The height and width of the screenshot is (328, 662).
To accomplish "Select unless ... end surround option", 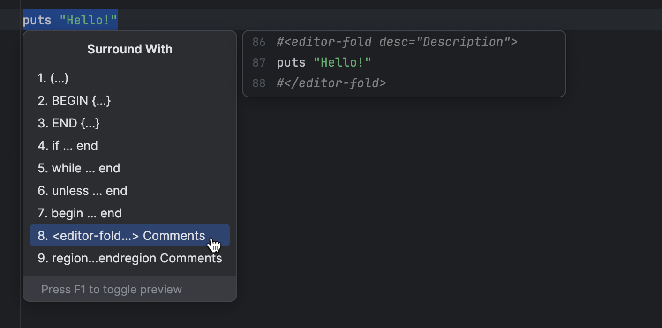I will tap(82, 190).
